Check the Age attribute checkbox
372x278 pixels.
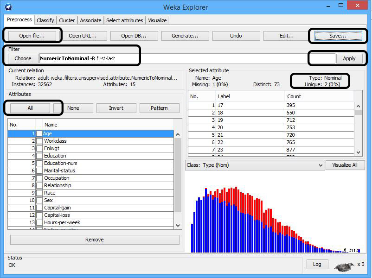coord(39,133)
